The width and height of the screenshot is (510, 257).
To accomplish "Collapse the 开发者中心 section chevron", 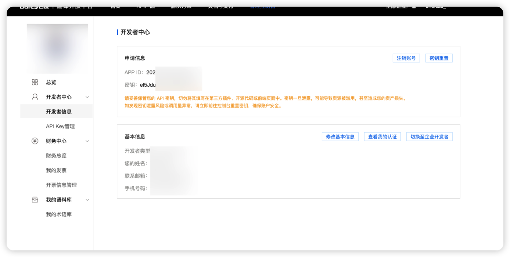I will point(87,97).
